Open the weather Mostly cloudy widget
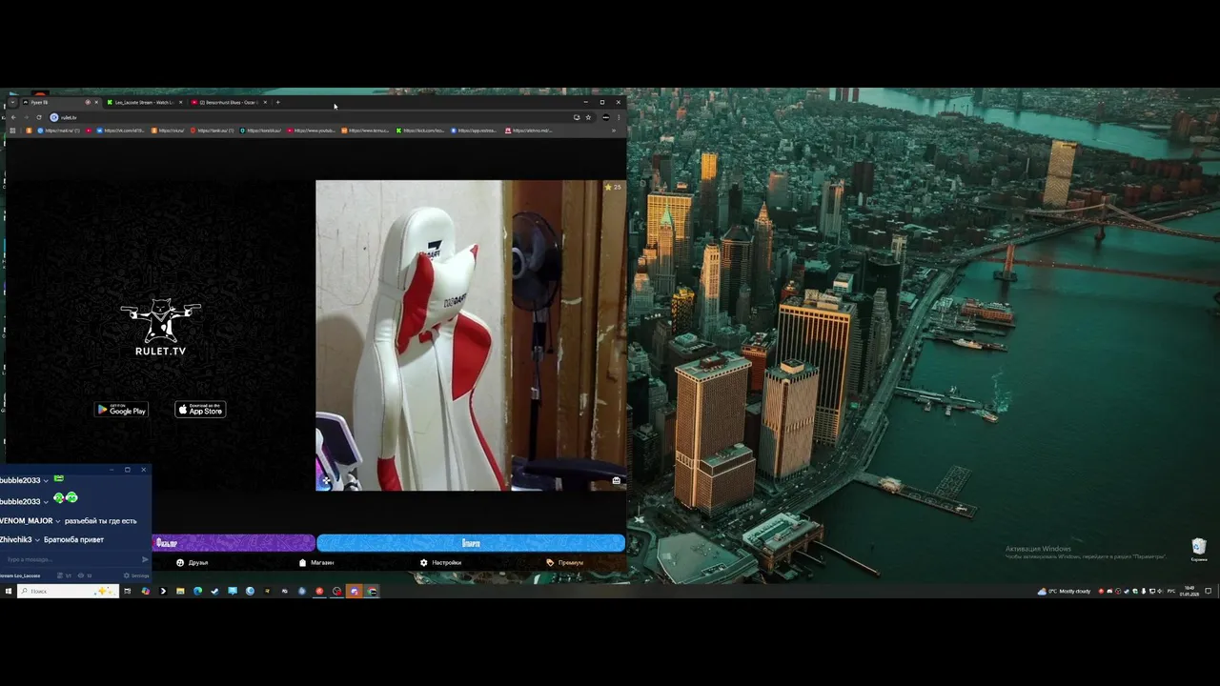 tap(1065, 591)
